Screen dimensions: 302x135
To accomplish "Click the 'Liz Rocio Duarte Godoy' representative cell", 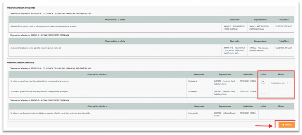I will tap(225, 114).
